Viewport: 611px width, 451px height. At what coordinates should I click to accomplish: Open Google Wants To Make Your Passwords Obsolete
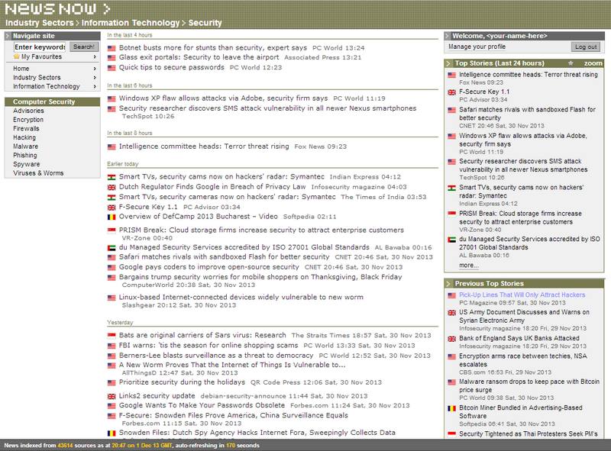[x=202, y=405]
